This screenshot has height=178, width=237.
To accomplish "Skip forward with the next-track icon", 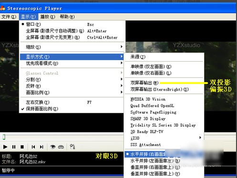I will [x=41, y=147].
